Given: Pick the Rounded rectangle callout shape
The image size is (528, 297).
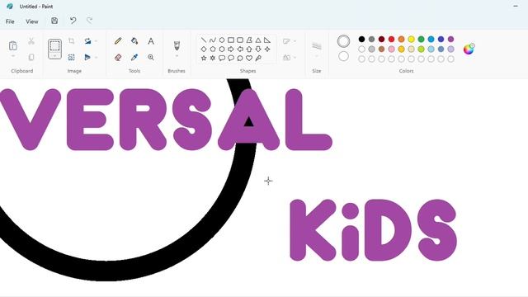Looking at the screenshot, I should point(222,58).
